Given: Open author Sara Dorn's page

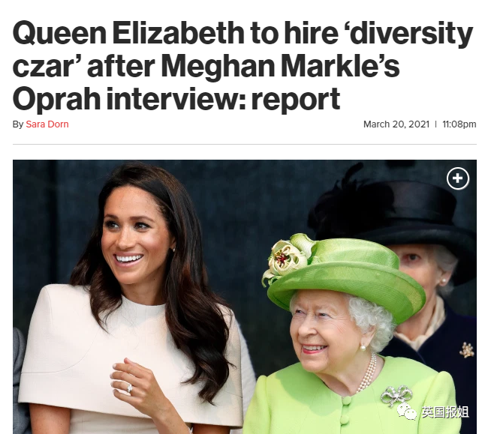Looking at the screenshot, I should 47,124.
